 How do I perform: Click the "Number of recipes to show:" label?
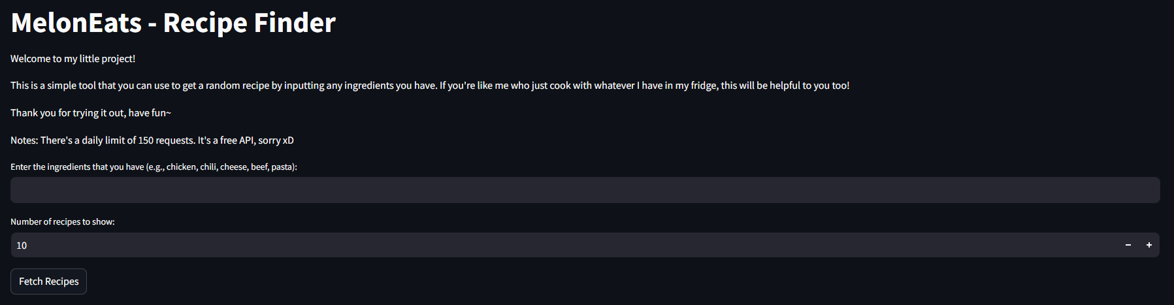click(x=63, y=222)
